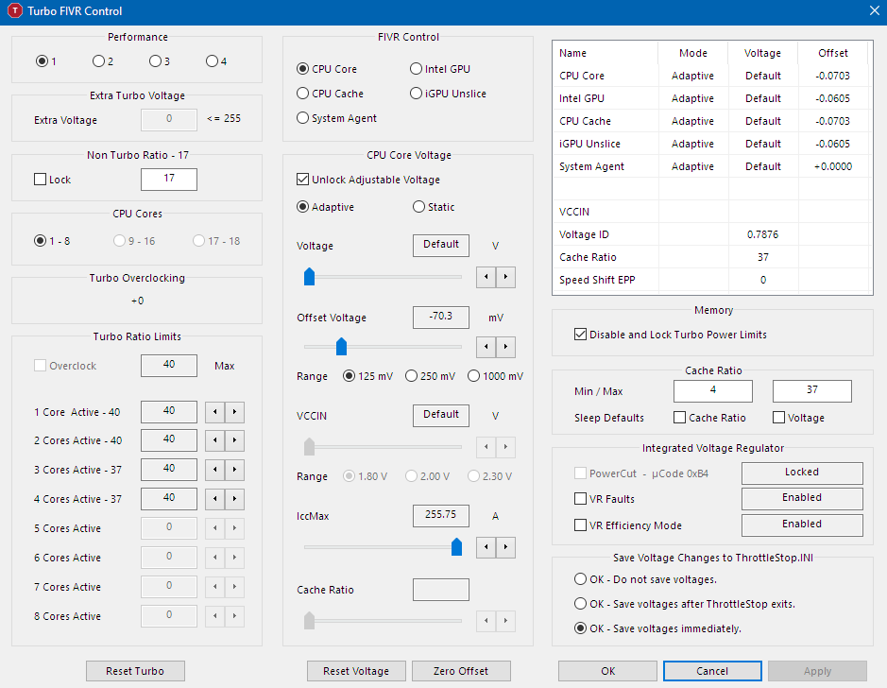This screenshot has height=688, width=887.
Task: Click left arrow for 4 Cores Active
Action: coord(214,500)
